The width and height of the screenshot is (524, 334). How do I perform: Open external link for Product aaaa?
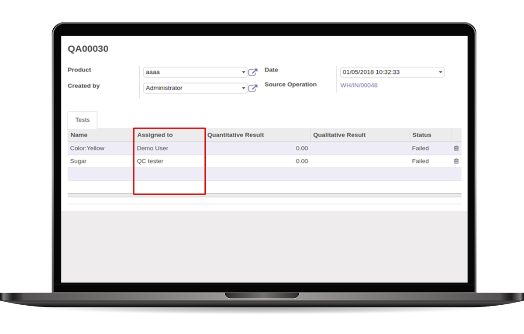[x=253, y=72]
